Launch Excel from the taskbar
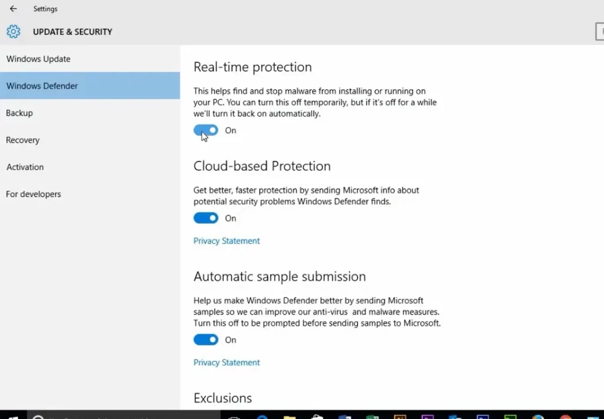The height and width of the screenshot is (419, 604). coord(372,415)
